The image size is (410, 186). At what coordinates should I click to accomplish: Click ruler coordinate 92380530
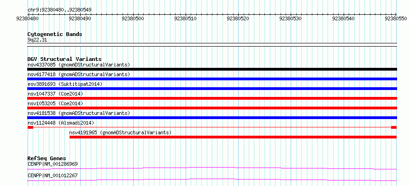coord(291,19)
